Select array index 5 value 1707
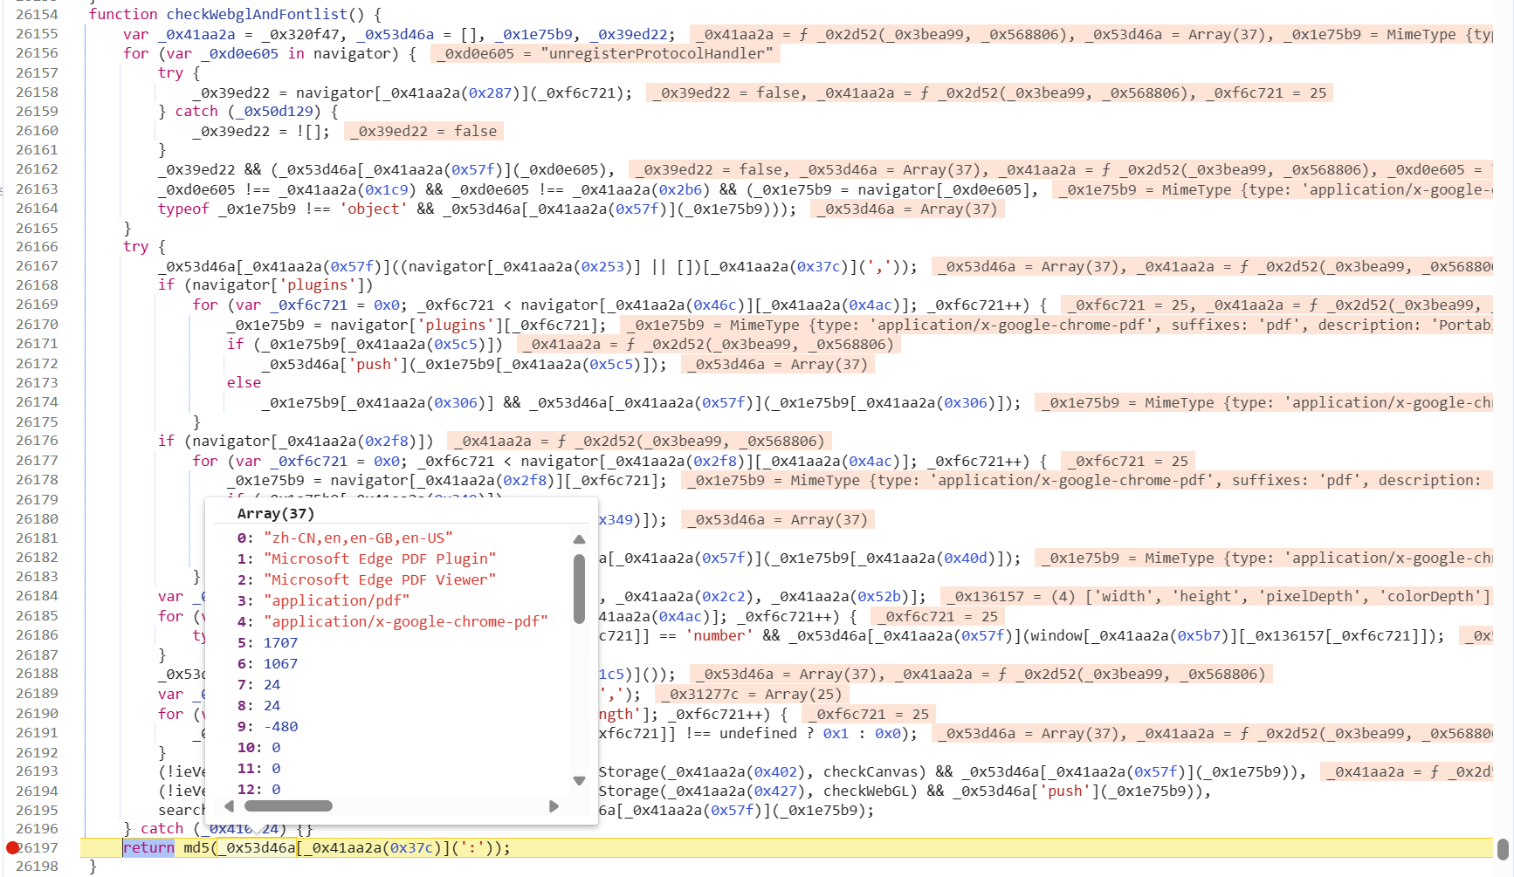 coord(280,643)
